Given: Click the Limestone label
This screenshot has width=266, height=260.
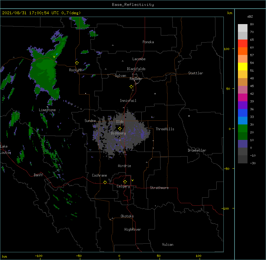Looking at the screenshot, I should (47, 110).
